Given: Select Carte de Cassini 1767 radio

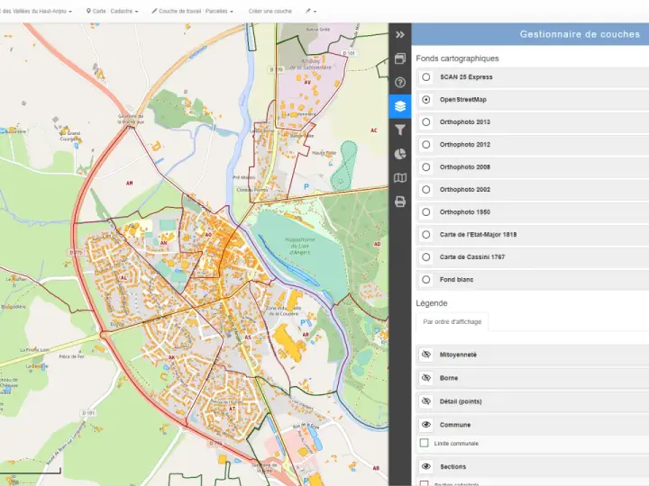Looking at the screenshot, I should coord(425,257).
